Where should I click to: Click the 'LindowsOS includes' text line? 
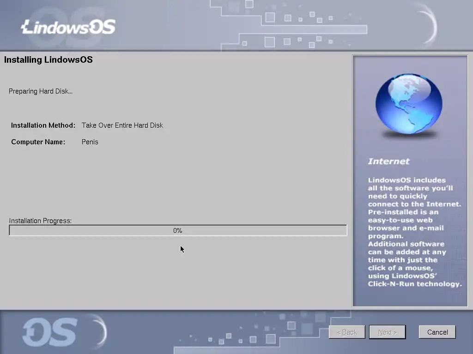406,180
